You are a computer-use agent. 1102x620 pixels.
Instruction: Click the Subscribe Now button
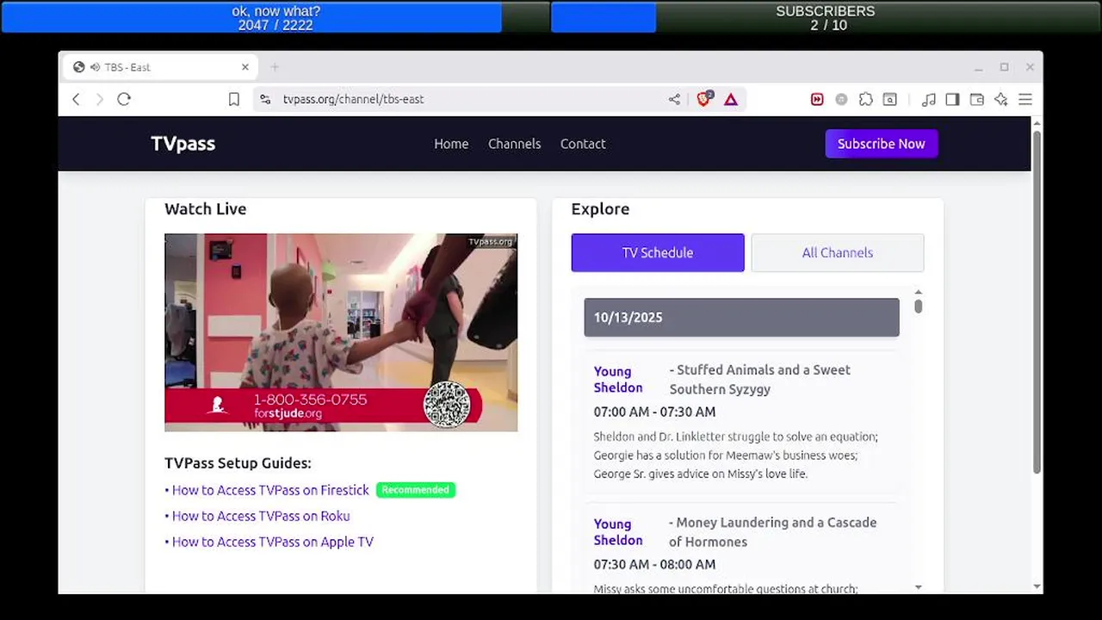[x=882, y=144]
